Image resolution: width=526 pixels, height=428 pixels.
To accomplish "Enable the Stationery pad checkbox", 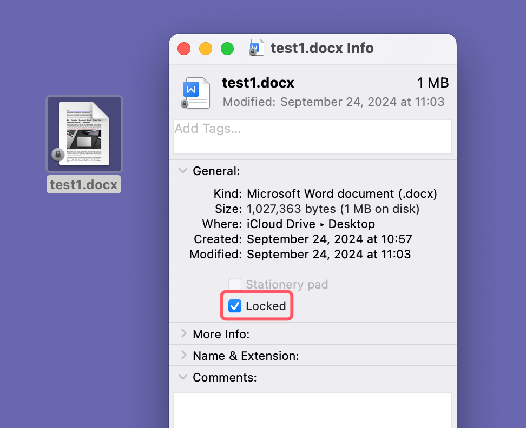I will [x=235, y=284].
